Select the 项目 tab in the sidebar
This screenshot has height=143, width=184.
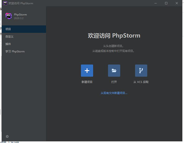point(24,29)
